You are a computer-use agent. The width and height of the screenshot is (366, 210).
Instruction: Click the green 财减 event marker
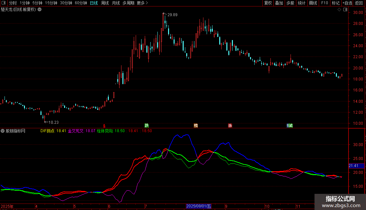(x=290, y=125)
